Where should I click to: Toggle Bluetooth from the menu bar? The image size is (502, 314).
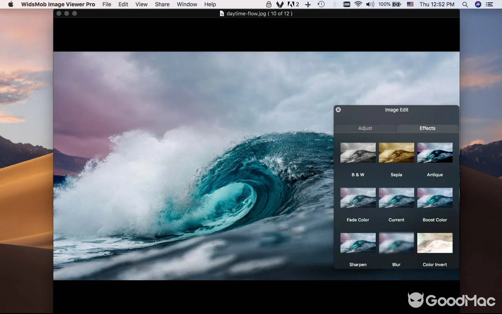[334, 4]
